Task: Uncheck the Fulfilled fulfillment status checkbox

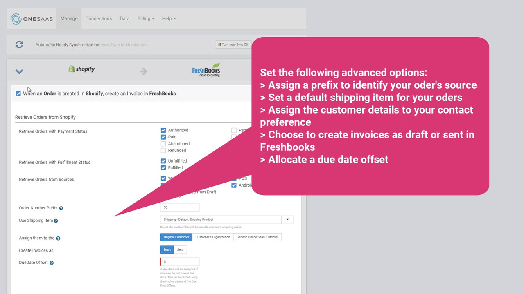Action: click(163, 167)
